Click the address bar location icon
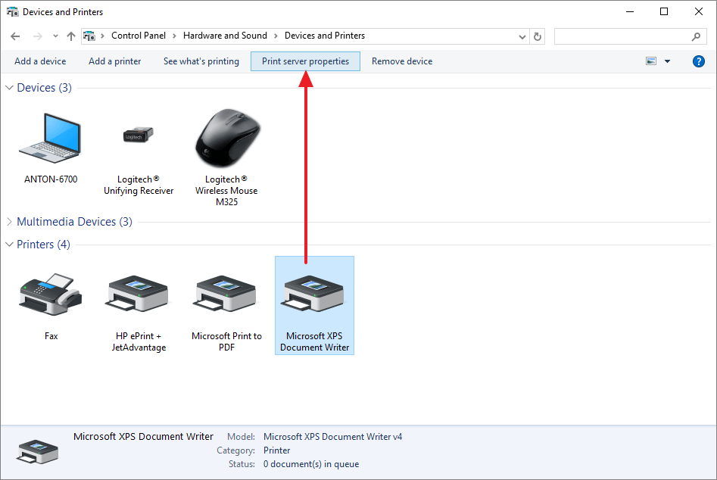This screenshot has height=480, width=717. tap(89, 36)
